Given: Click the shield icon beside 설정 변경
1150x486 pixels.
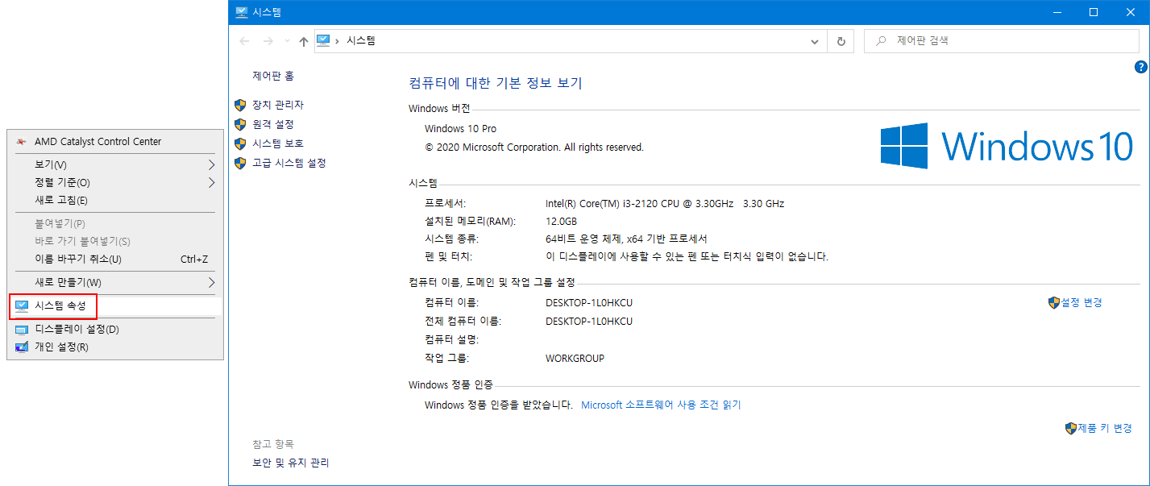Looking at the screenshot, I should [x=1053, y=302].
